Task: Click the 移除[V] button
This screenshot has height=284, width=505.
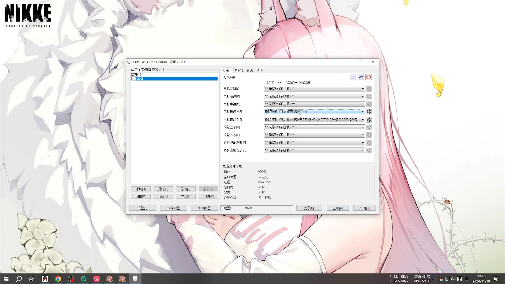Action: pyautogui.click(x=163, y=196)
